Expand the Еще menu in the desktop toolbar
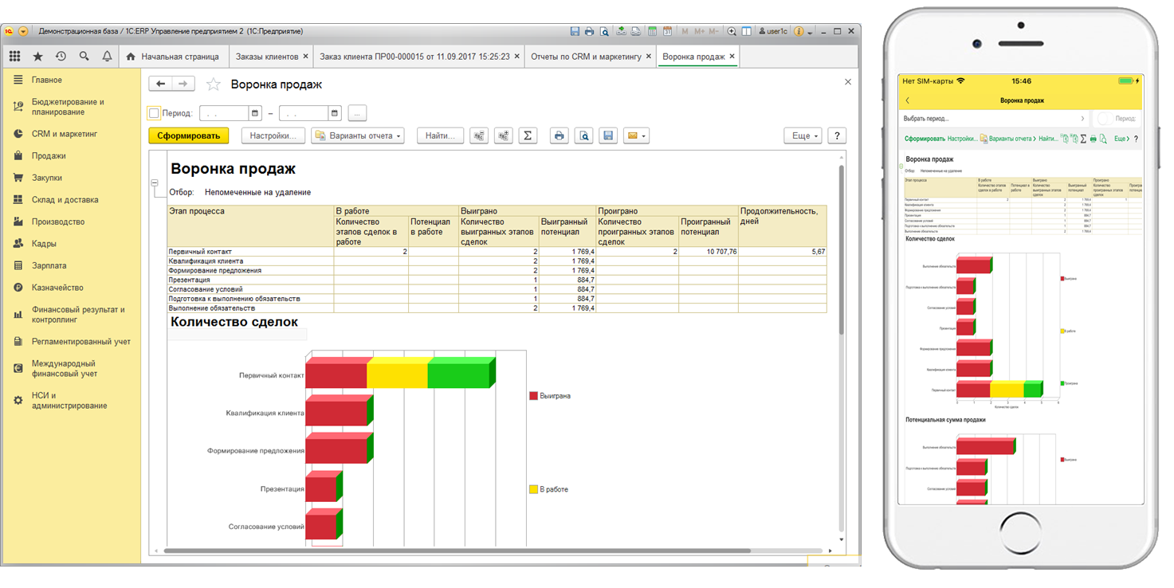 tap(802, 136)
